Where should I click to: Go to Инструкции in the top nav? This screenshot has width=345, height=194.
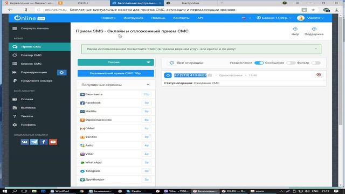(133, 18)
